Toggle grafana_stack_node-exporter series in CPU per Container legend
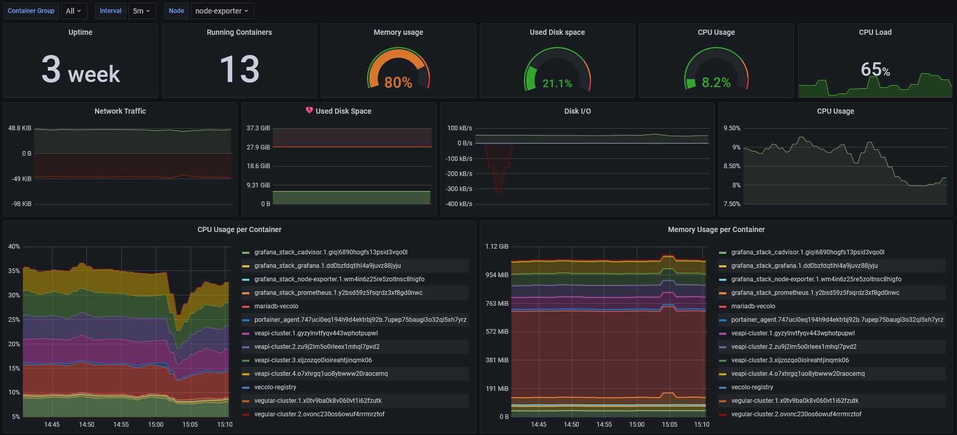Image resolution: width=957 pixels, height=435 pixels. (339, 279)
